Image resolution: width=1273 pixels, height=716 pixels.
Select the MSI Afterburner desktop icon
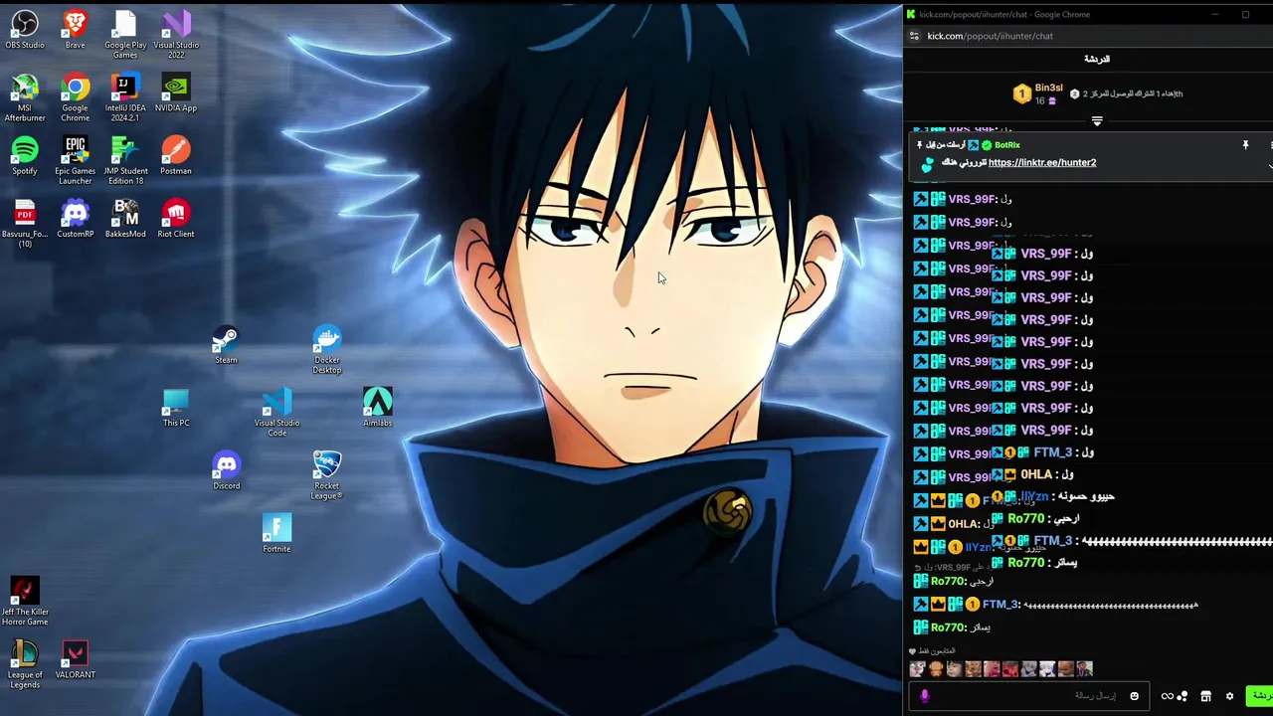[25, 96]
